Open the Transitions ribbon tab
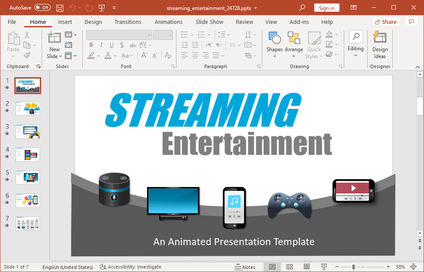Screen dimensions: 424x272 click(127, 22)
